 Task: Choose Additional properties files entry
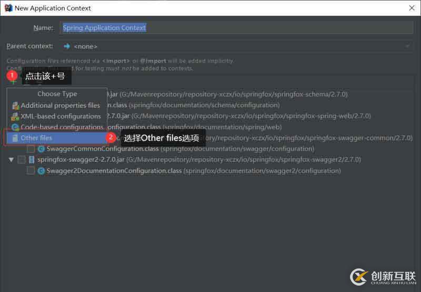[57, 106]
